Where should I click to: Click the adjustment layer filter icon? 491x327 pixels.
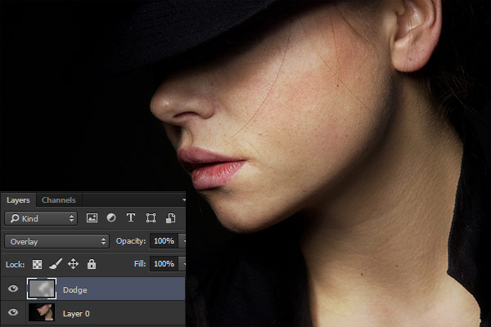(111, 218)
